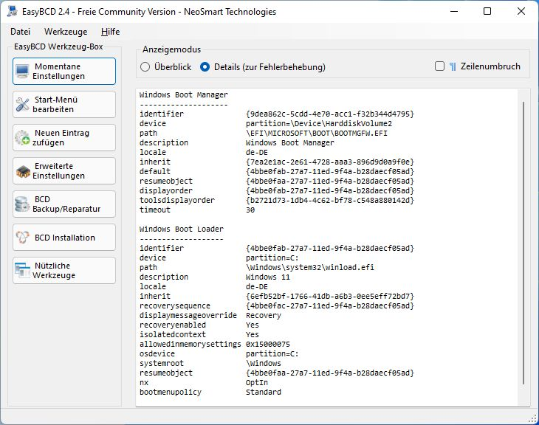This screenshot has width=539, height=425.
Task: Go to Start-Menü bearbeiten
Action: 64,105
